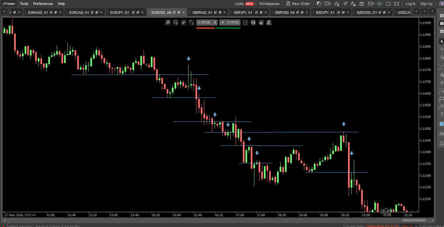Change chart type via candlestick icon
This screenshot has width=444, height=227.
[183, 23]
